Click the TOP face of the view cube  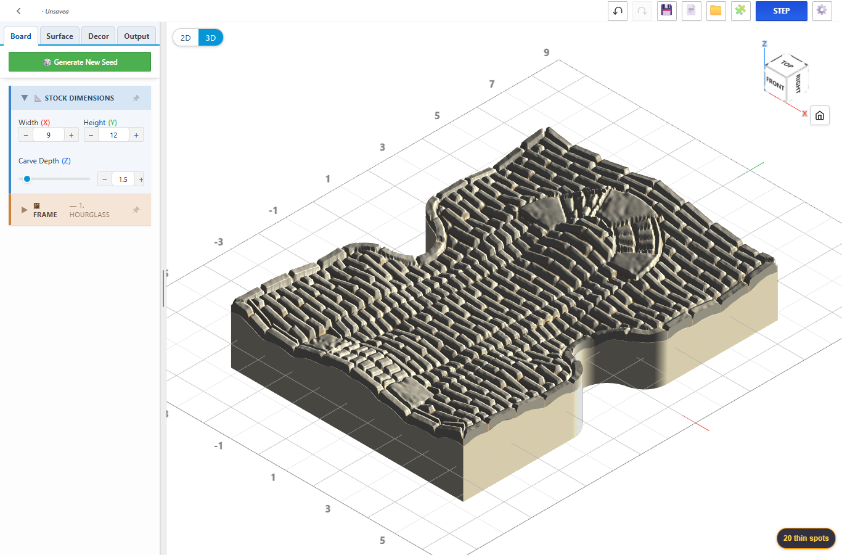pyautogui.click(x=787, y=63)
